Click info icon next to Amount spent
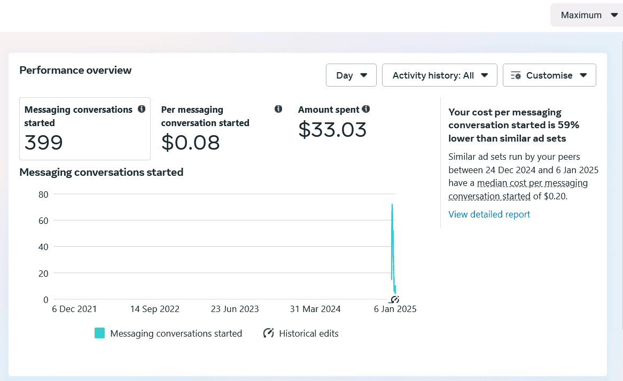The image size is (623, 381). coord(366,109)
